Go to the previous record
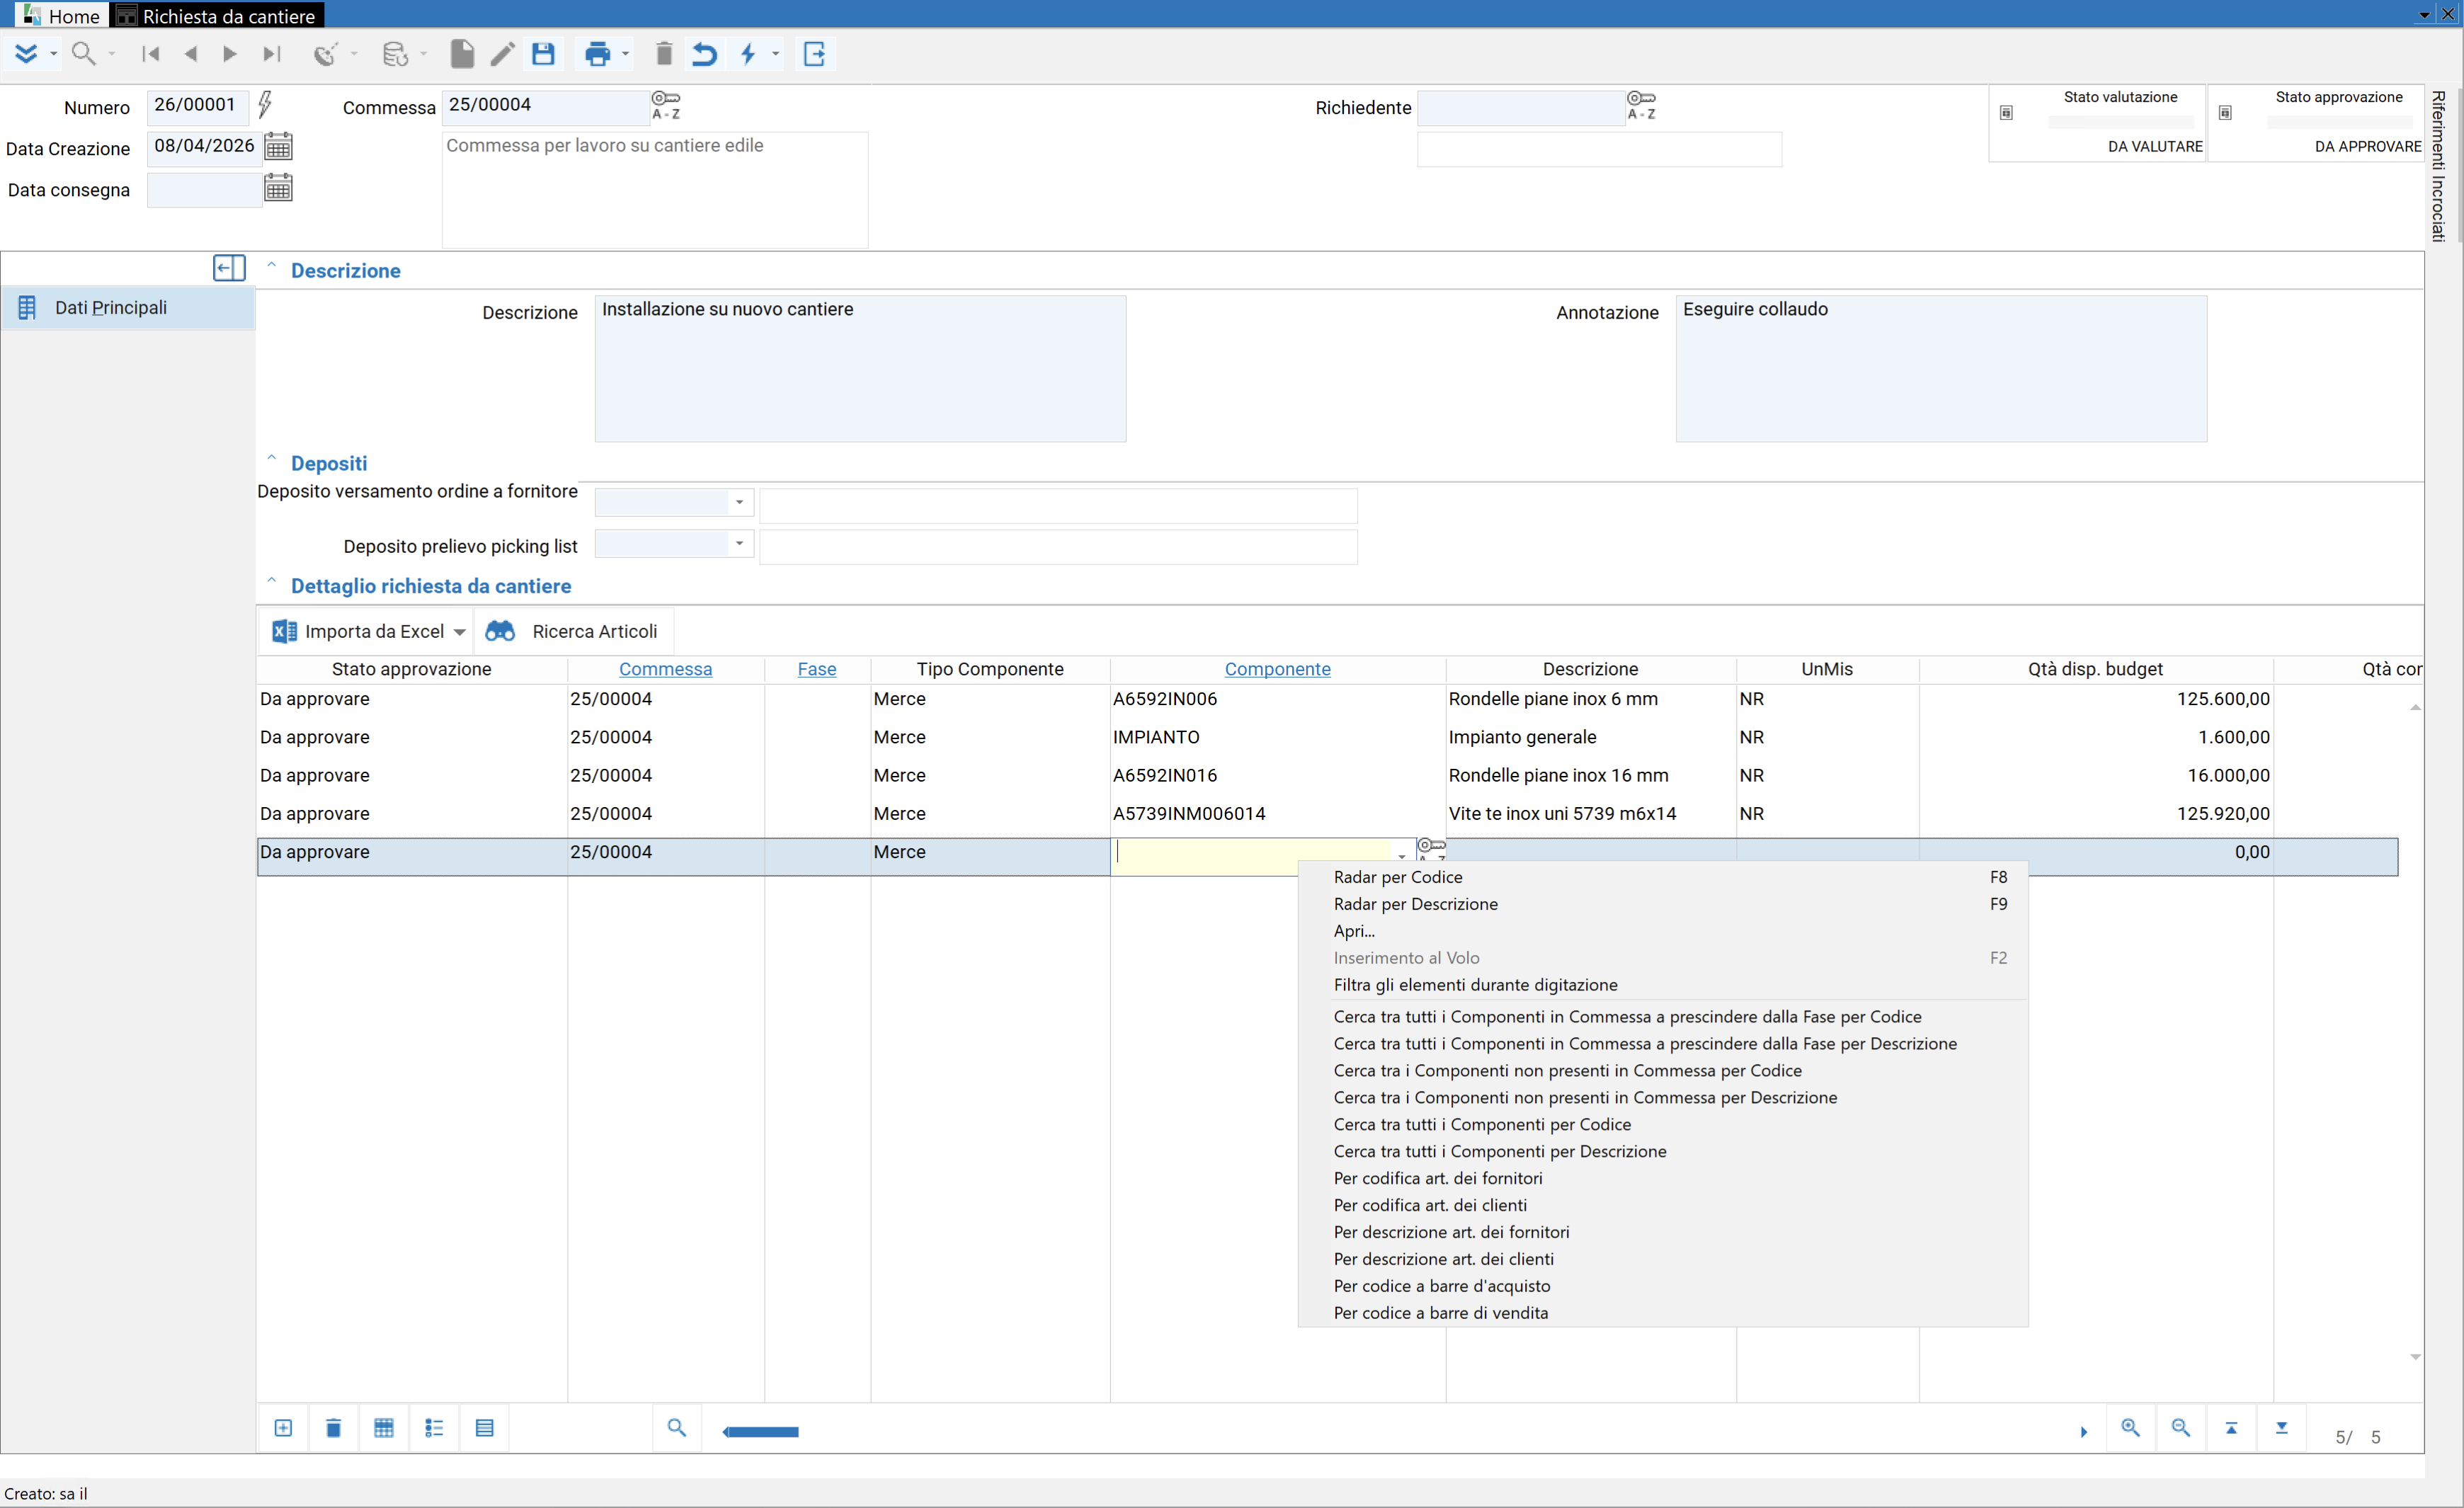2464x1508 pixels. (x=191, y=54)
